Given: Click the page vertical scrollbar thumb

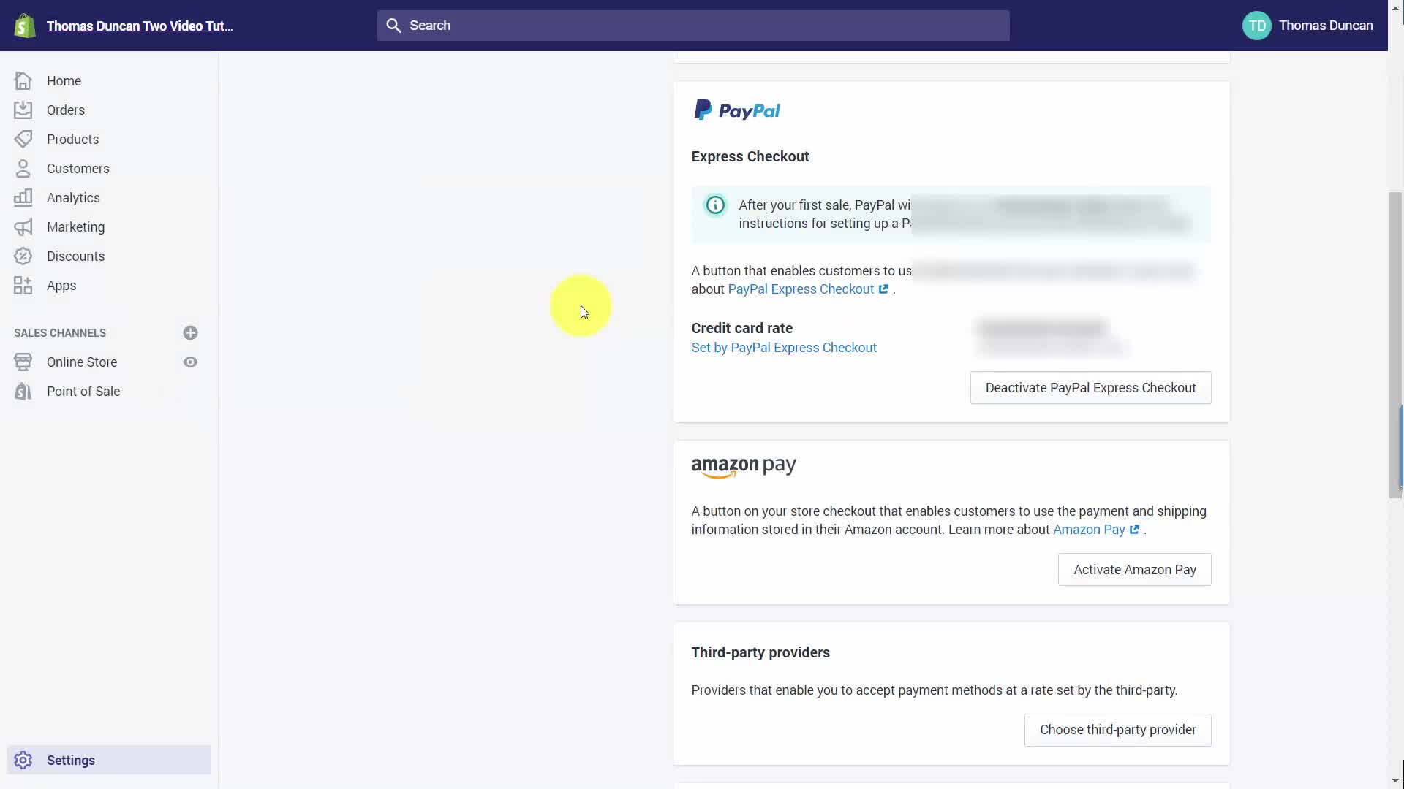Looking at the screenshot, I should tap(1395, 345).
